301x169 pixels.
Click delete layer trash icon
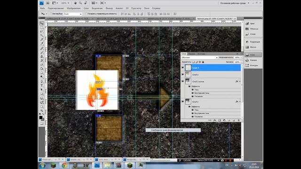(x=239, y=120)
